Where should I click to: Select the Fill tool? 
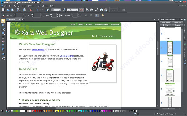pos(3,41)
